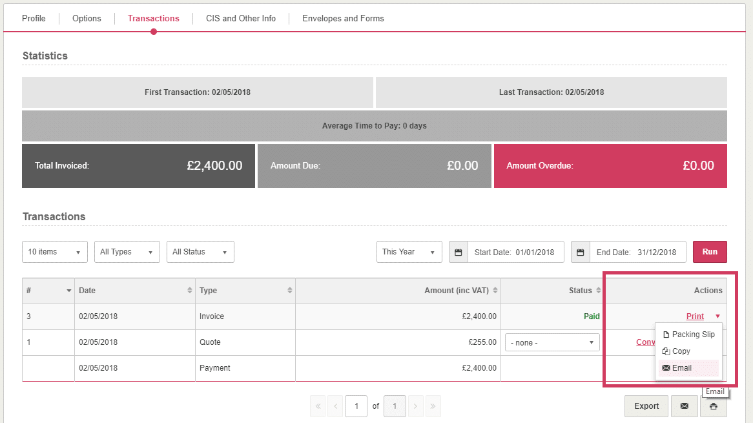Viewport: 753px width, 423px height.
Task: Click the email envelope icon beside Export
Action: coord(684,406)
